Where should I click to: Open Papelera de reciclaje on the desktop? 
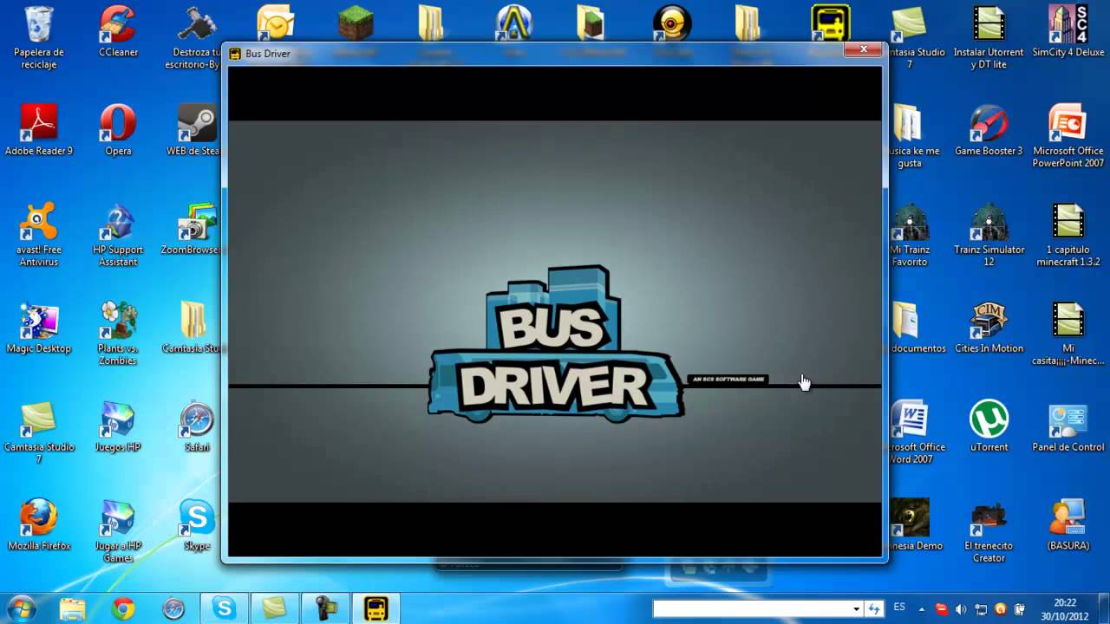pyautogui.click(x=39, y=36)
